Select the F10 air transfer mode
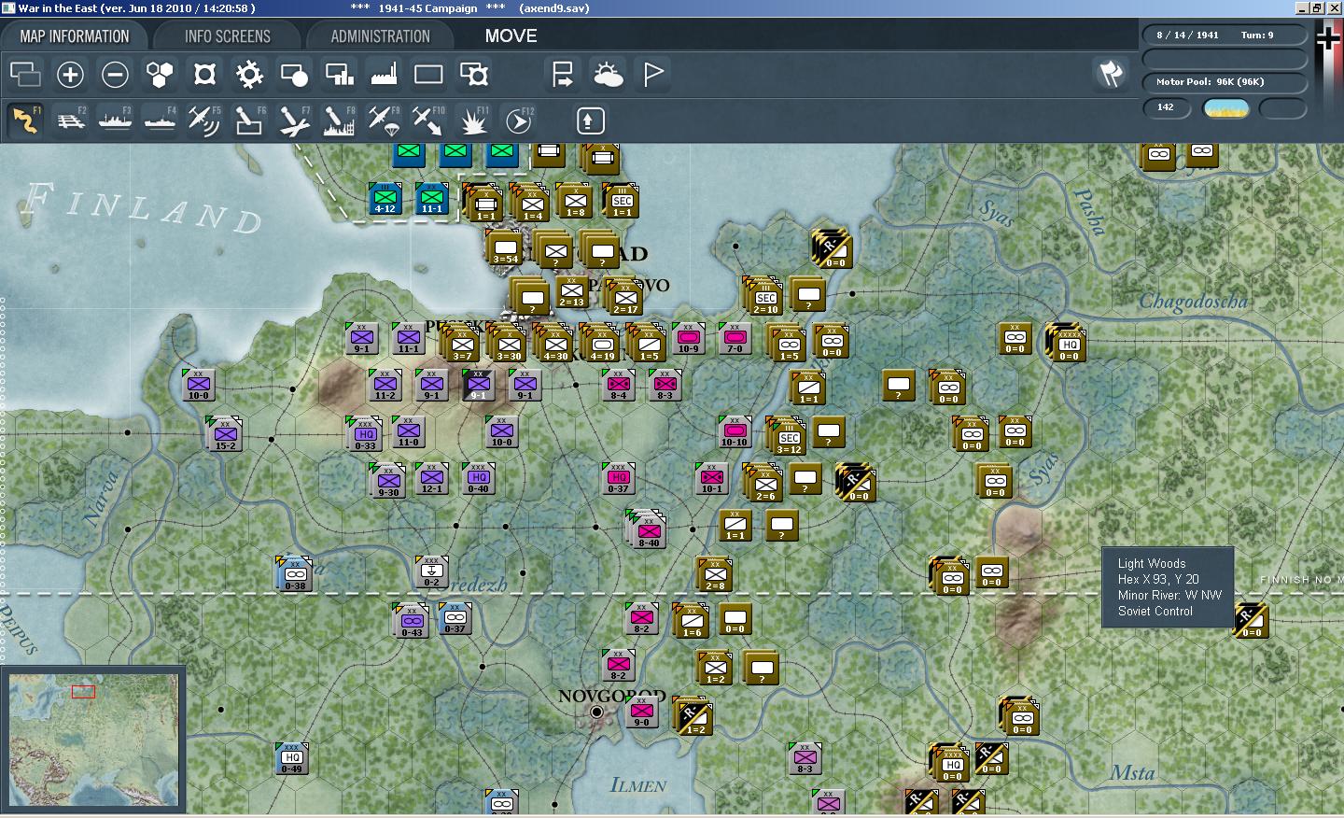1344x818 pixels. [x=428, y=120]
